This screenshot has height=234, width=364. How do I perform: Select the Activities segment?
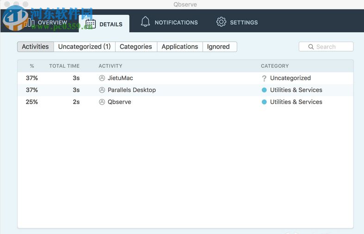click(x=35, y=47)
